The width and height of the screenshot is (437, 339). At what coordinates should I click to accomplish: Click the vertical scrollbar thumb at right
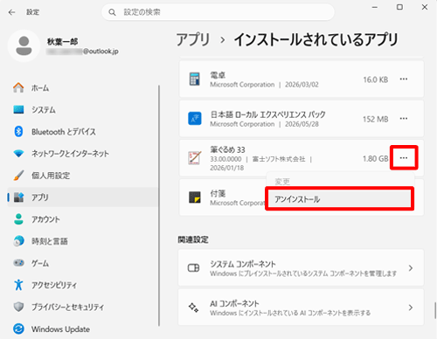pos(435,310)
